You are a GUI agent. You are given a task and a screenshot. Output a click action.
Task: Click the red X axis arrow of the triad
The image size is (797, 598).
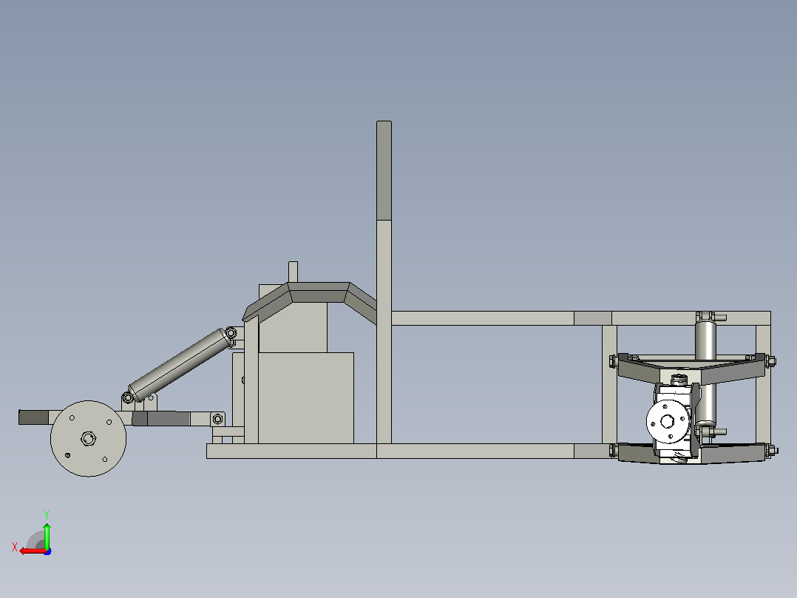[x=33, y=551]
